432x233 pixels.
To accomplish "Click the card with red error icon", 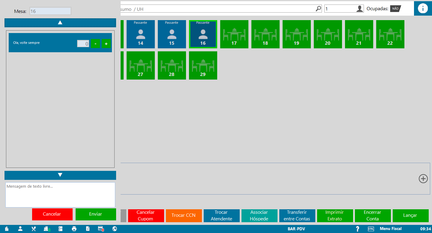I will pyautogui.click(x=101, y=229).
